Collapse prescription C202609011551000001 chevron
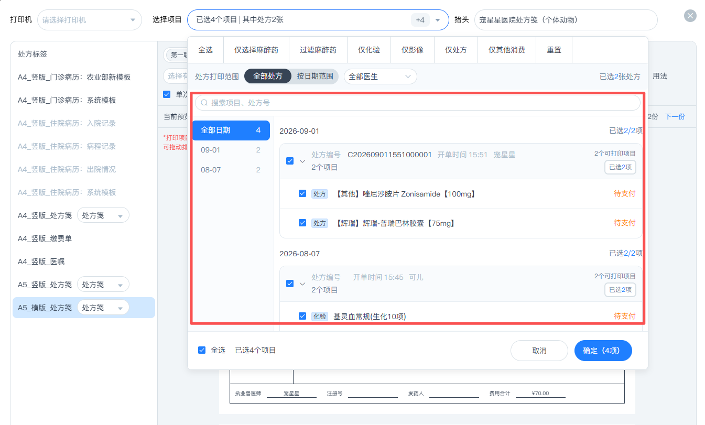The image size is (705, 425). [302, 161]
